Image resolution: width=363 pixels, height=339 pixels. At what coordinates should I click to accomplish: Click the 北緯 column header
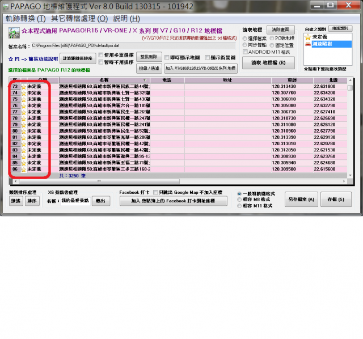[x=330, y=80]
